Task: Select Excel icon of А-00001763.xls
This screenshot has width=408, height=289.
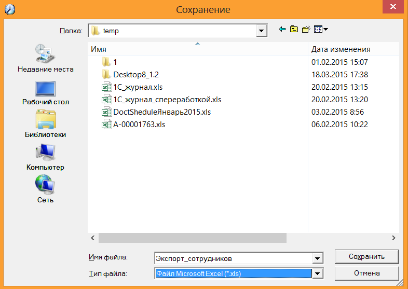Action: coord(107,125)
